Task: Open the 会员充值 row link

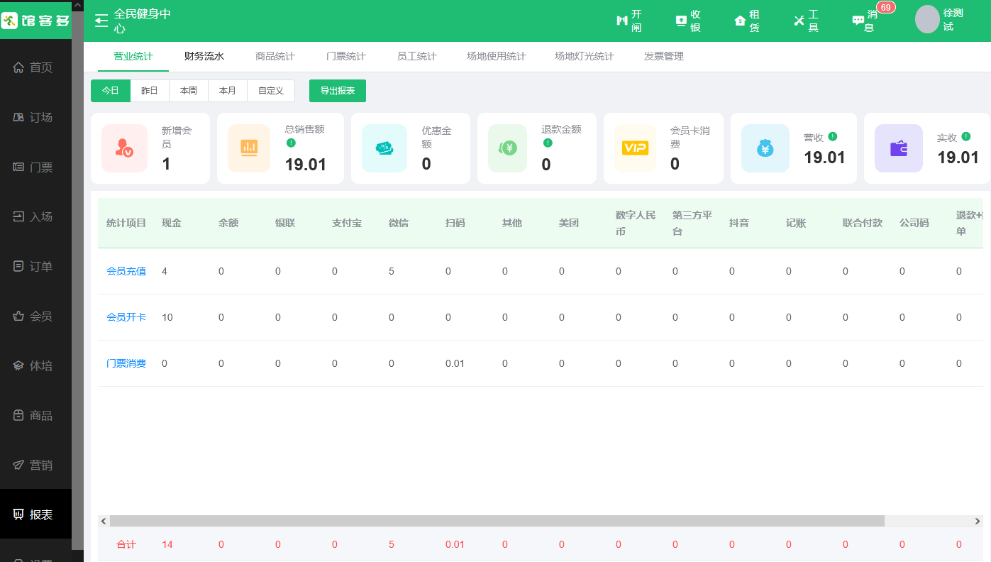Action: click(126, 271)
